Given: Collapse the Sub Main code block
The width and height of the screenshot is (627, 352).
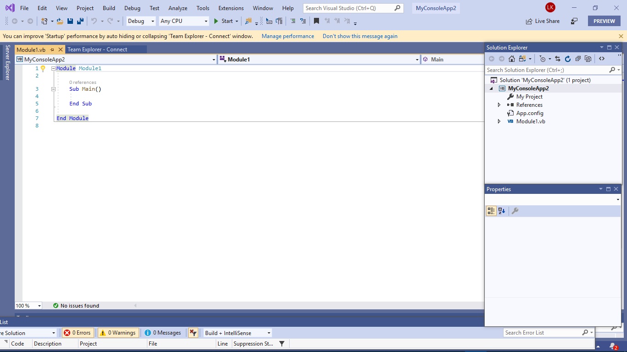Looking at the screenshot, I should click(x=53, y=89).
